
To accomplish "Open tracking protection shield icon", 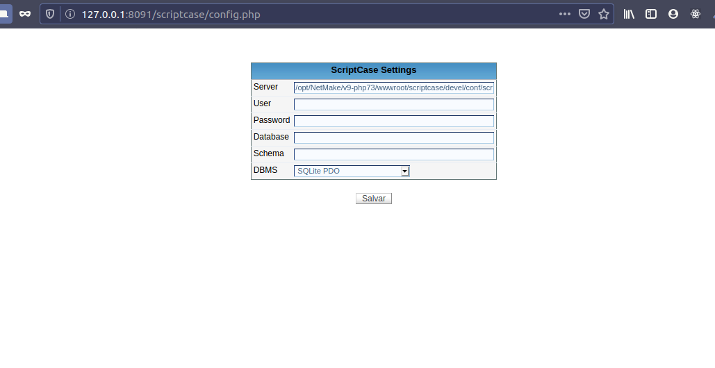I will pos(50,14).
